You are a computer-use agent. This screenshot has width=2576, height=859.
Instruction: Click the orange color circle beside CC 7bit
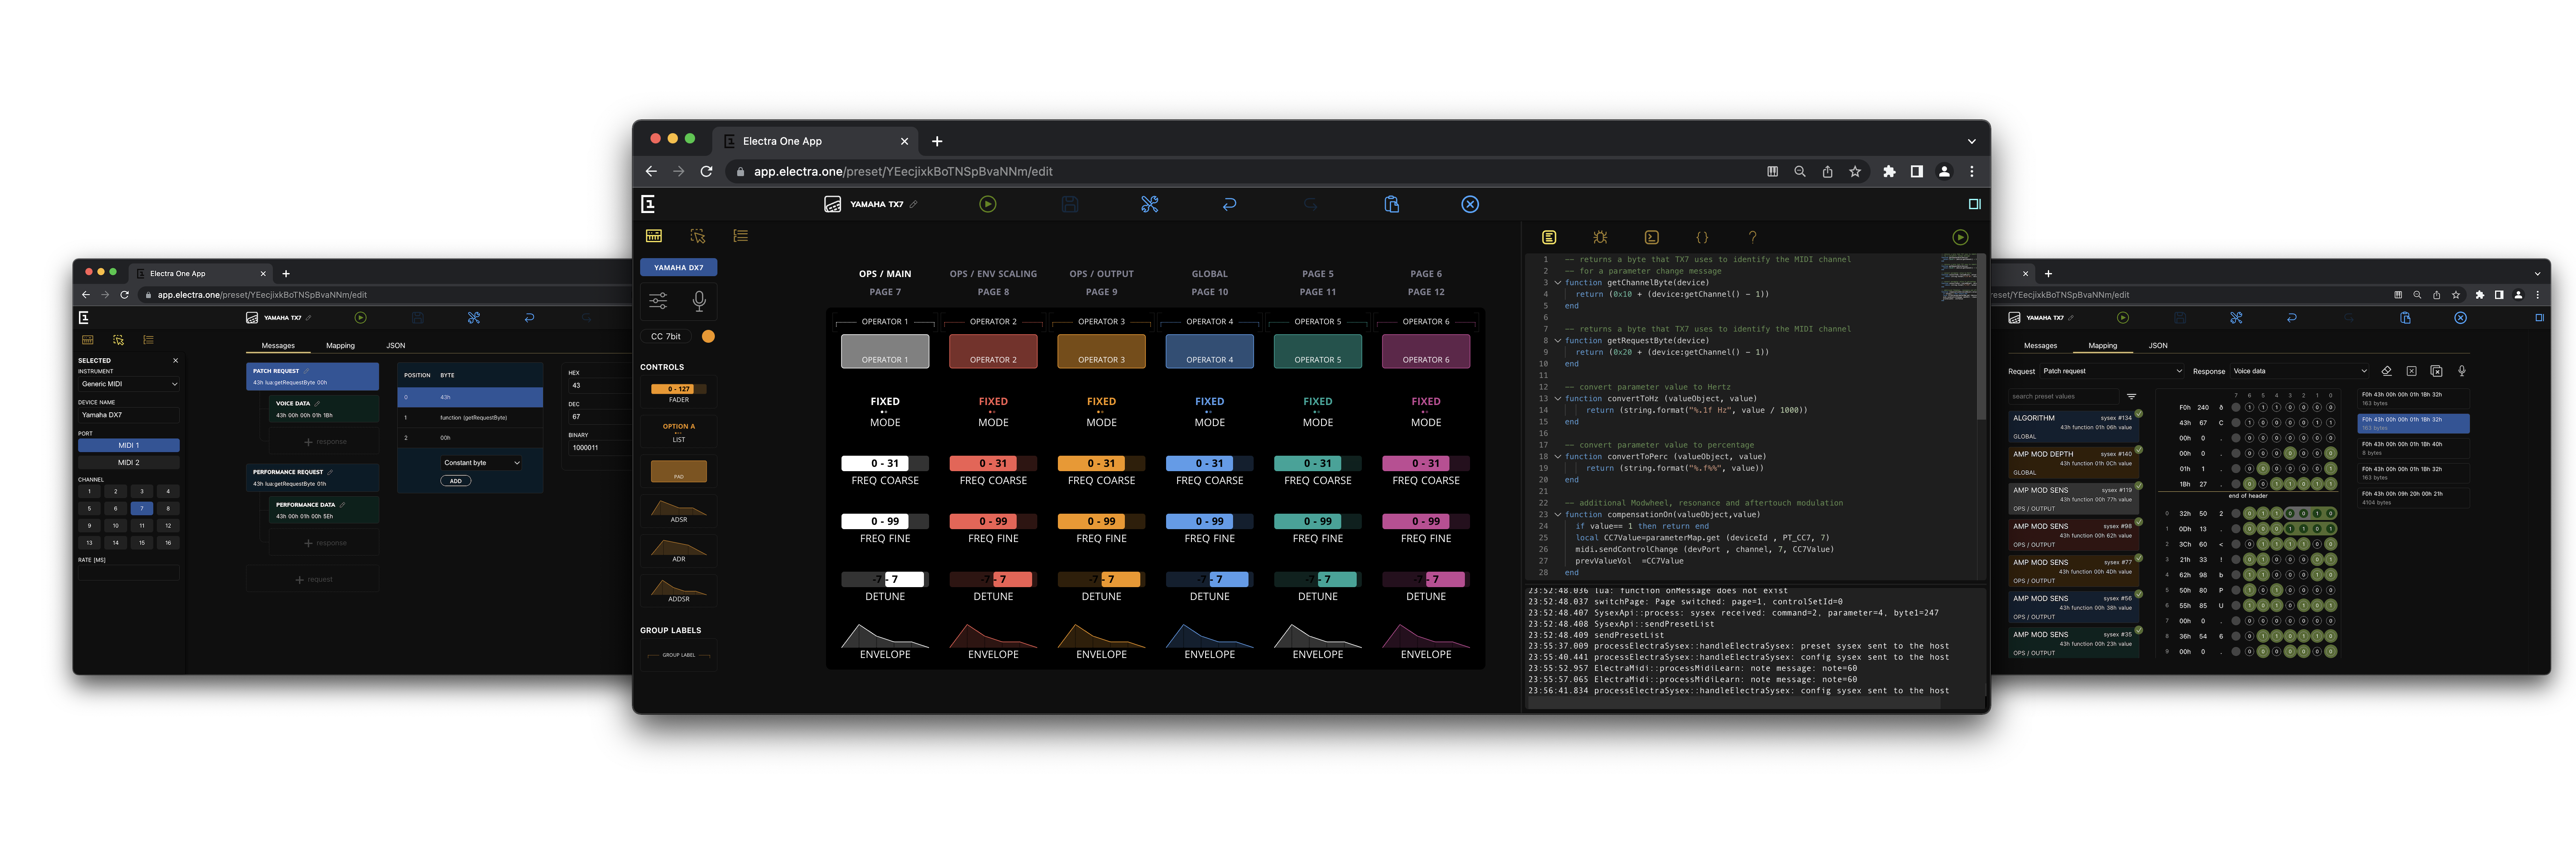point(708,336)
